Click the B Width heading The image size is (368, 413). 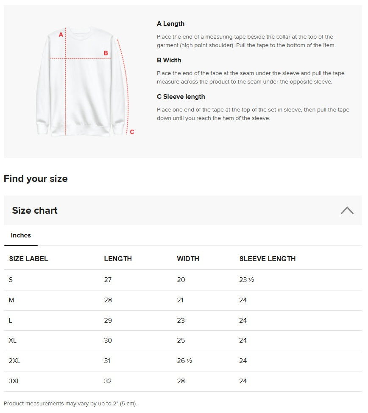click(x=168, y=60)
